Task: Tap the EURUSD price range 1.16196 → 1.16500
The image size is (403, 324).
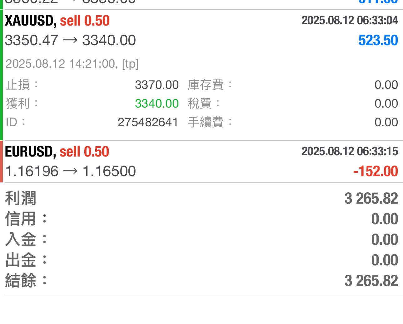Action: click(x=71, y=172)
